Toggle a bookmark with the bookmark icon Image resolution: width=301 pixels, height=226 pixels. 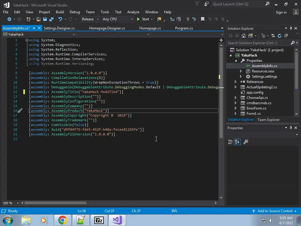[x=203, y=19]
